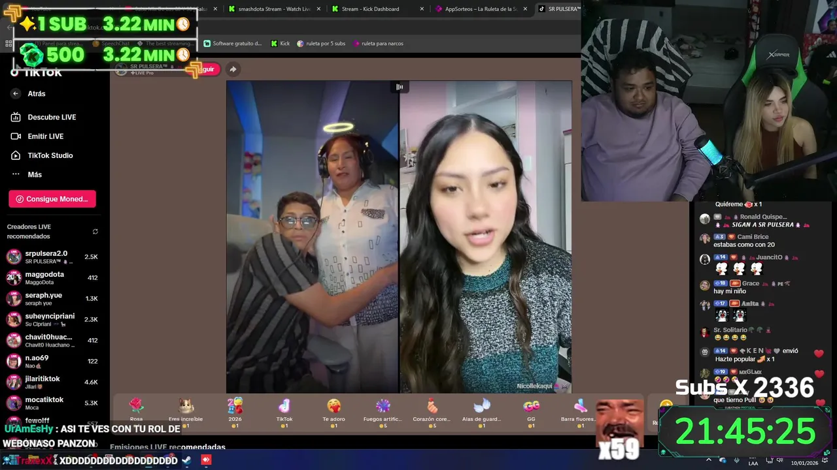Click the LAA language indicator in the taskbar

pyautogui.click(x=753, y=463)
